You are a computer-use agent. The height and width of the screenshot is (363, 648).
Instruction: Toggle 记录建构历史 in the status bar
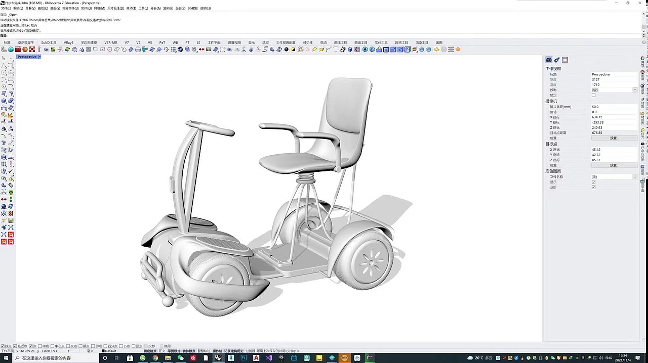[233, 351]
